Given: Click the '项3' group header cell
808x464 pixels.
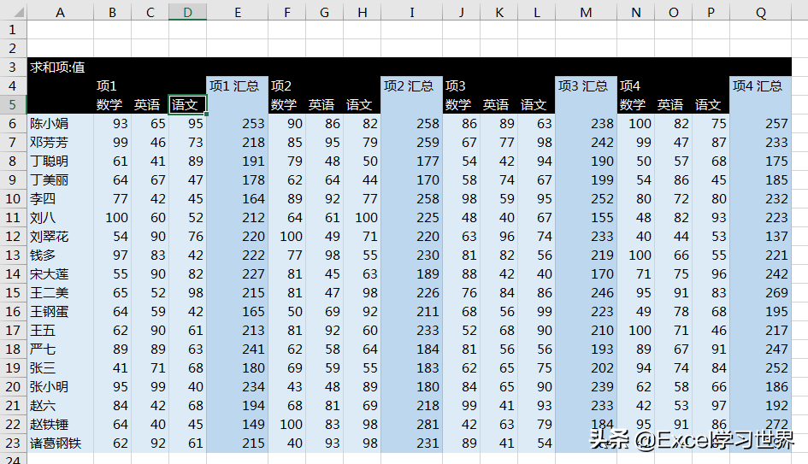Looking at the screenshot, I should [x=461, y=86].
